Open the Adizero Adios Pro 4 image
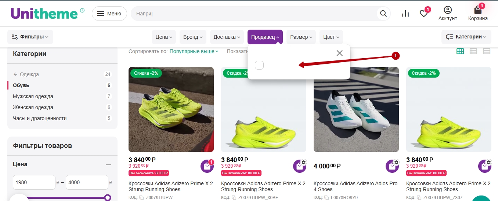Screen dimensions: 498x201 tap(356, 109)
